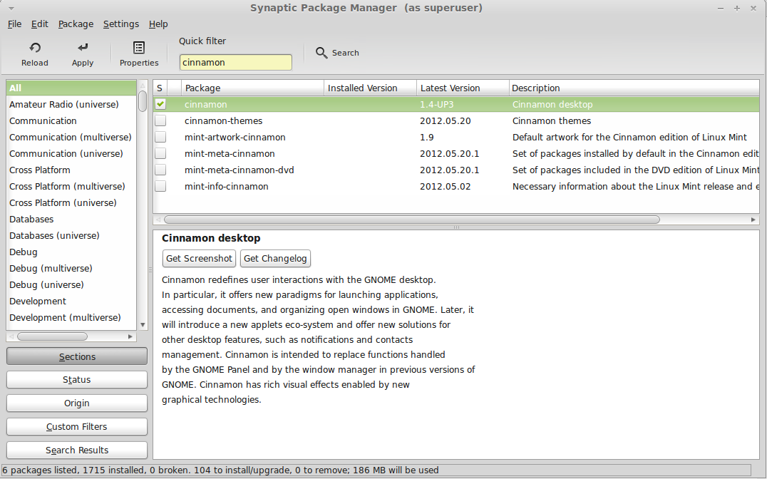Viewport: 767px width, 479px height.
Task: Click the sections list scroll down arrow
Action: pos(143,324)
